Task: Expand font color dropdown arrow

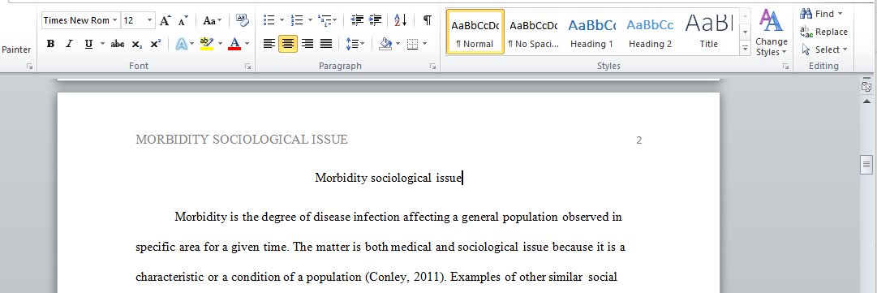Action: [247, 44]
